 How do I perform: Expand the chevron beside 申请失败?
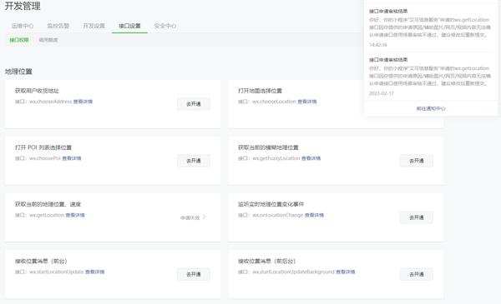205,217
